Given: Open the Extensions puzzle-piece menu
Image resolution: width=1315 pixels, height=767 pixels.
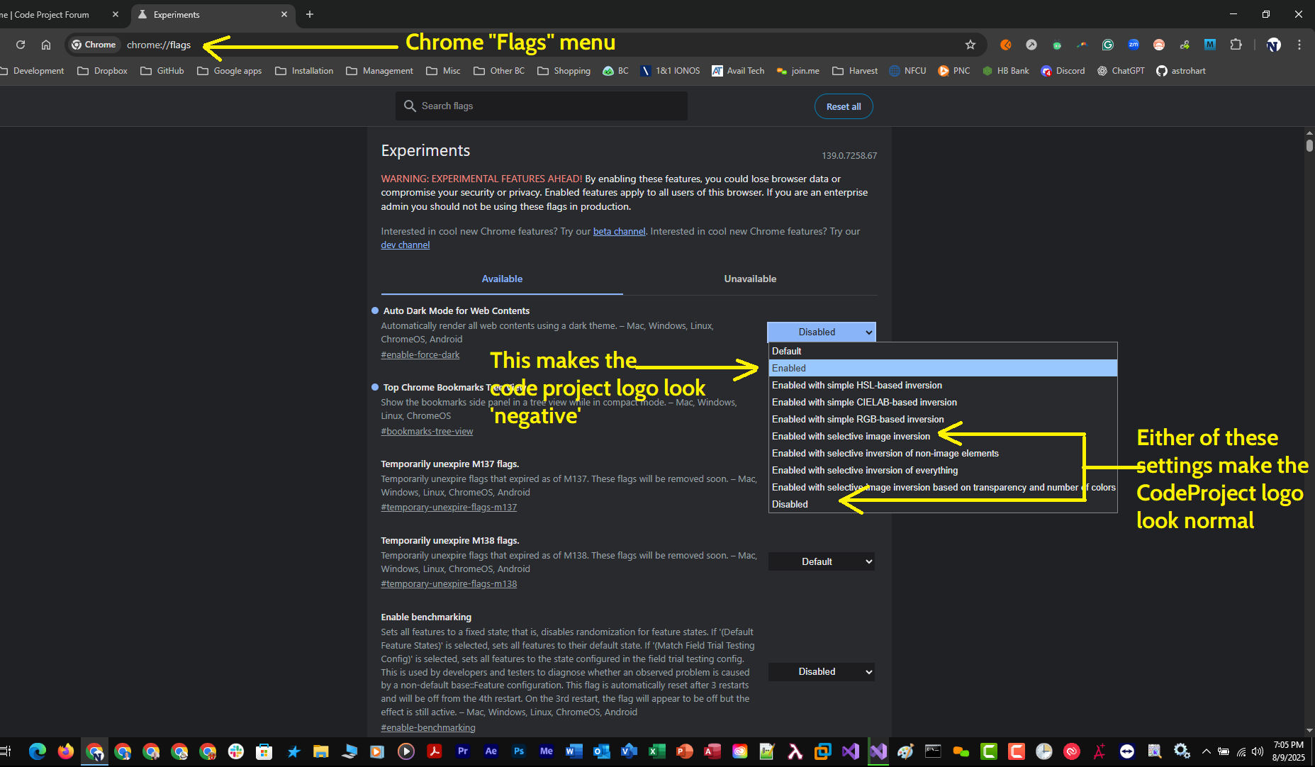Looking at the screenshot, I should tap(1236, 45).
